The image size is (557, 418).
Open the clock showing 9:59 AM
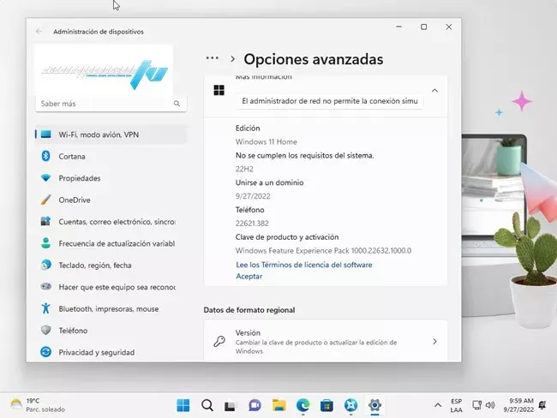[x=518, y=405]
